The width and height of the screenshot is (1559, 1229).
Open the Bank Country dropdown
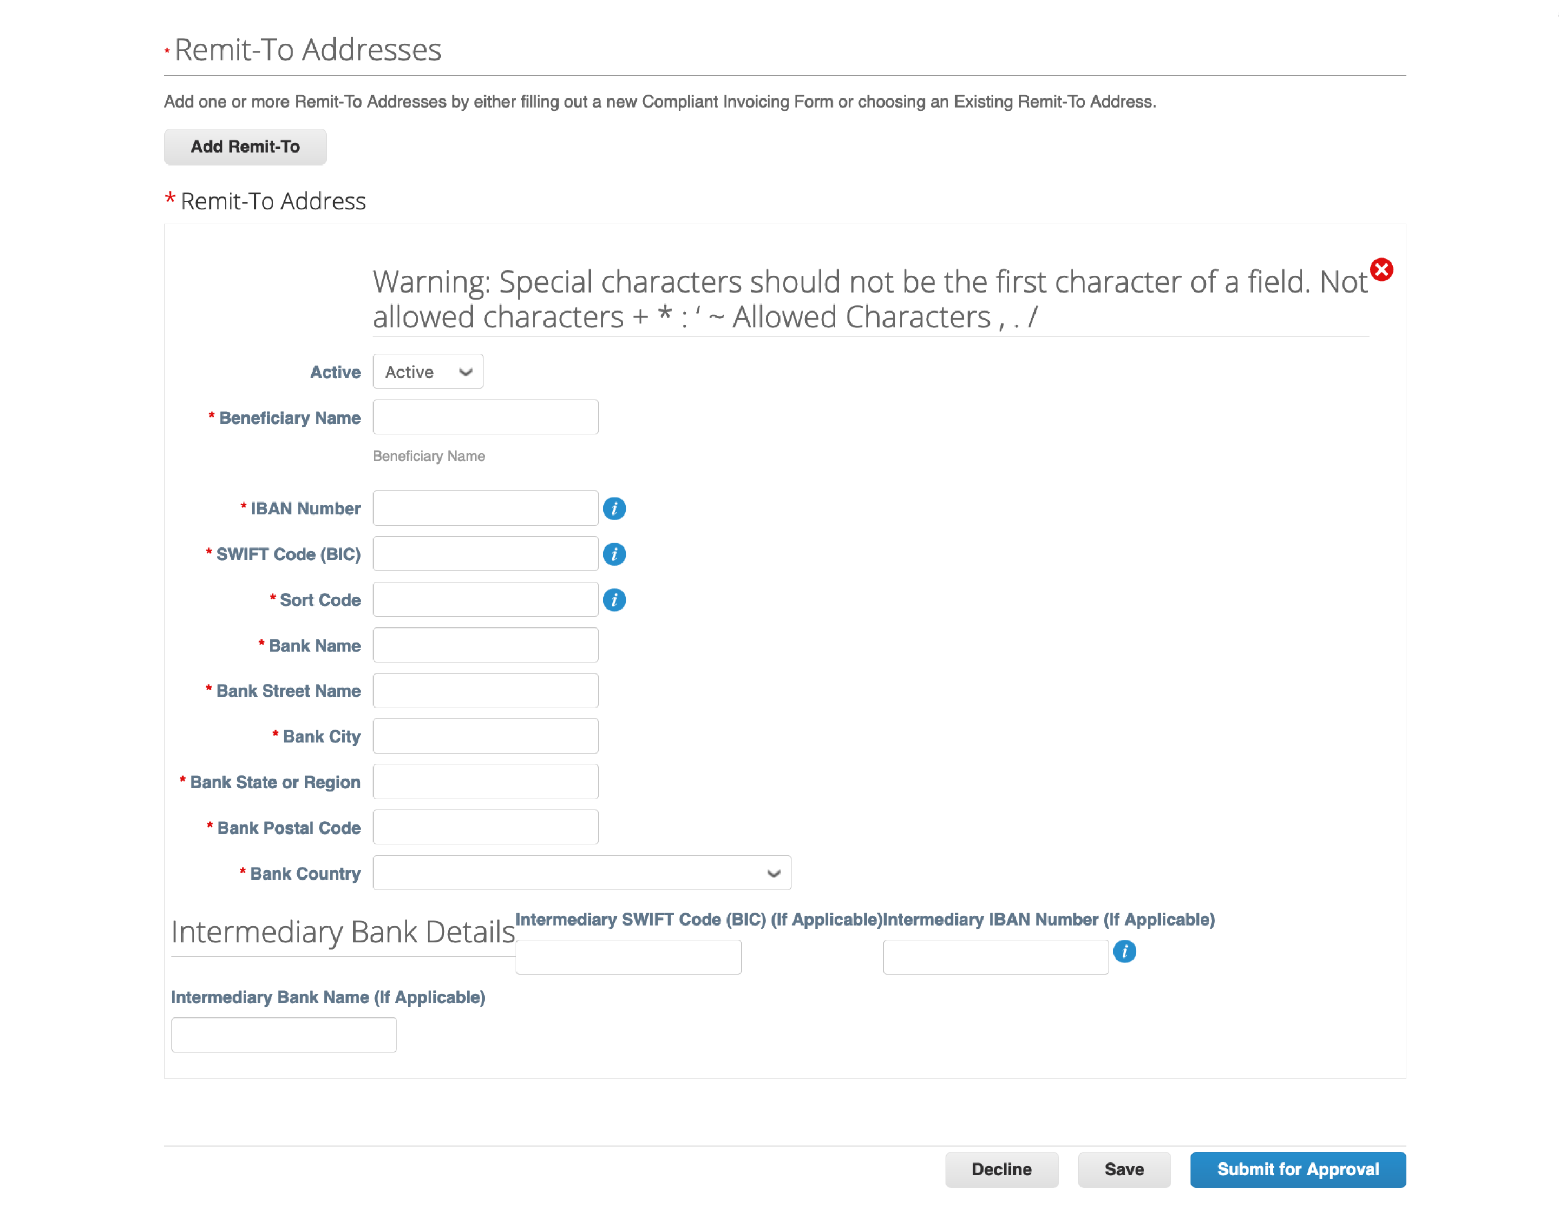(x=581, y=873)
